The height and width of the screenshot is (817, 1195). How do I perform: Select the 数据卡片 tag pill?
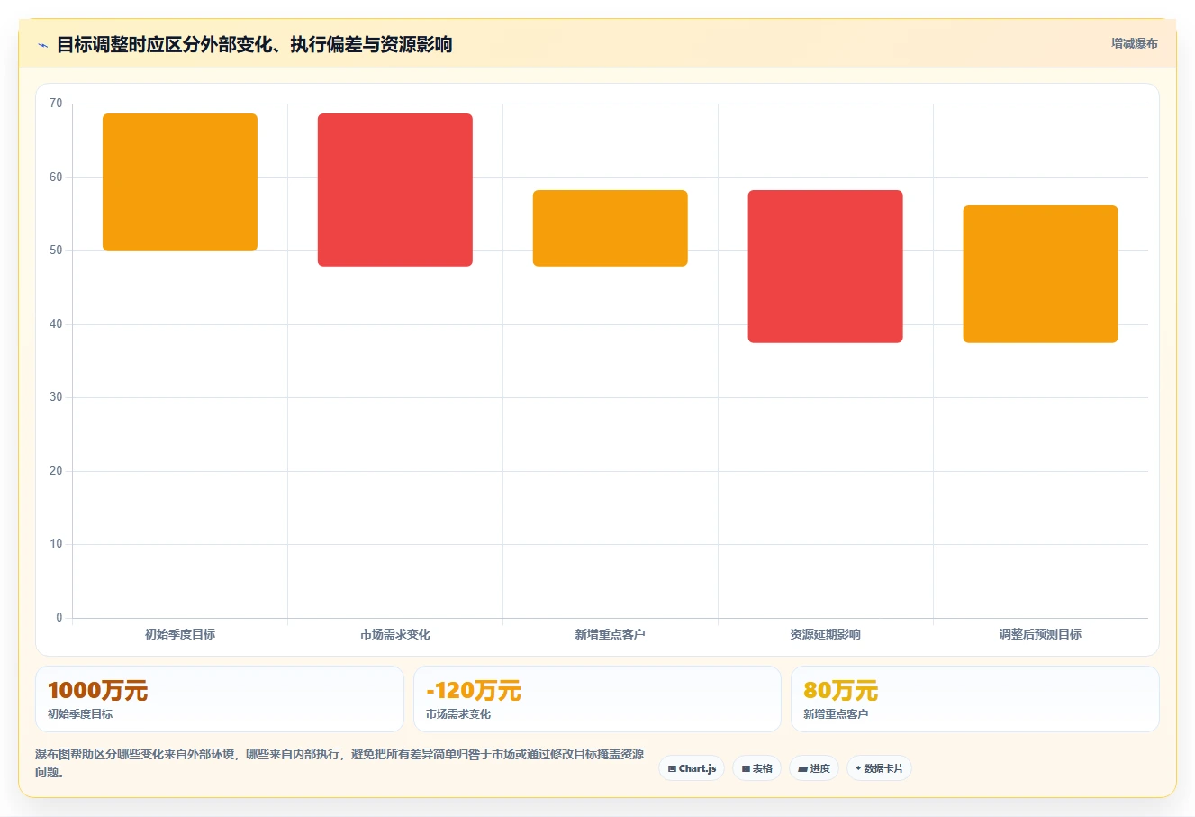879,768
